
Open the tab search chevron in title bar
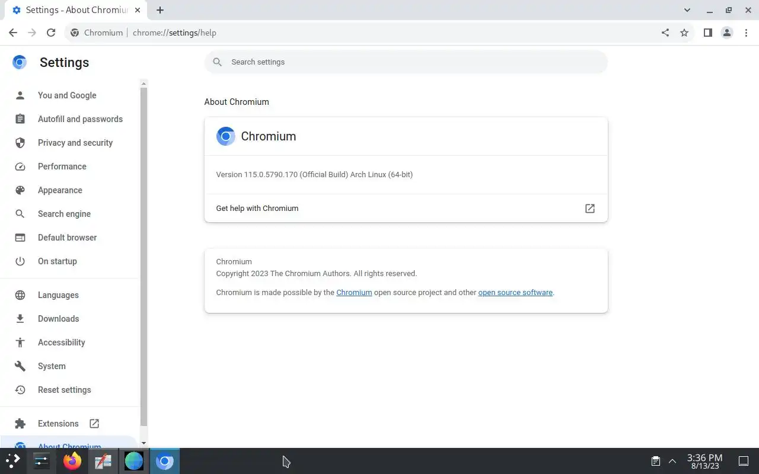tap(687, 10)
